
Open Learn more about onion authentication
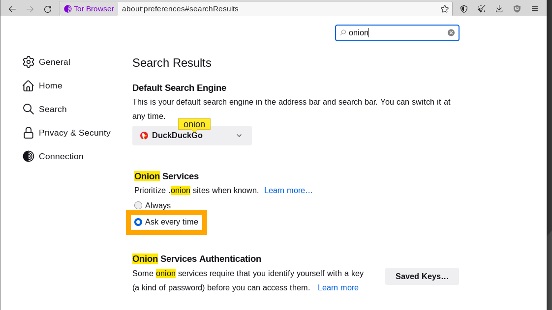click(x=338, y=287)
